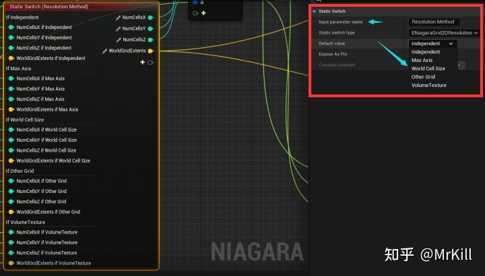Image resolution: width=485 pixels, height=276 pixels.
Task: Click the NumCellsY if VolumeTexture pin
Action: point(11,242)
